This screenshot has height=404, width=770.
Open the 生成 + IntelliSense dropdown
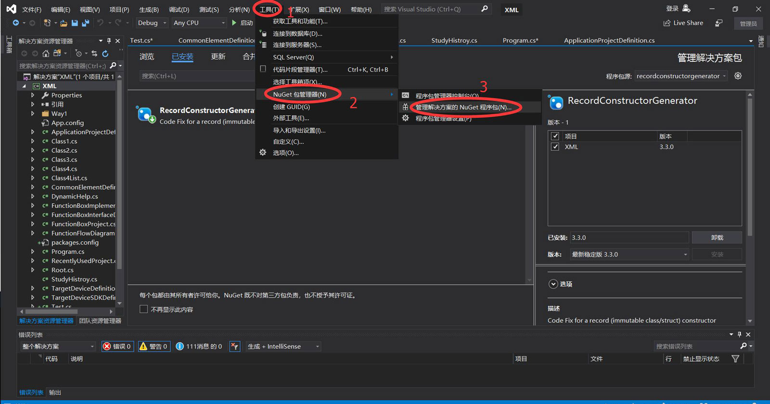coord(283,346)
